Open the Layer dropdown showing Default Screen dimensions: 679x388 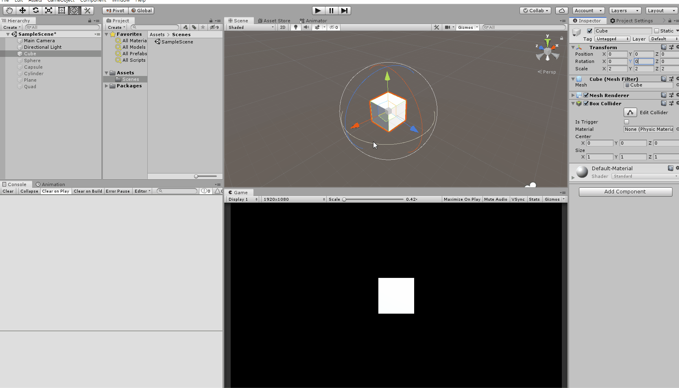coord(664,39)
